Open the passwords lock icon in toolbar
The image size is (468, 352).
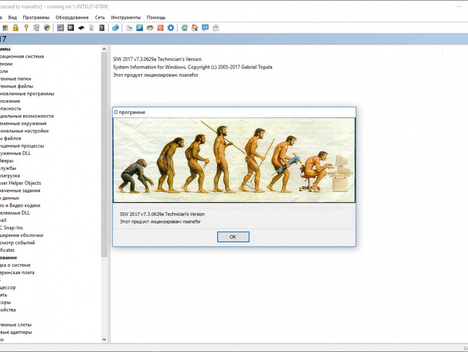tap(15, 28)
